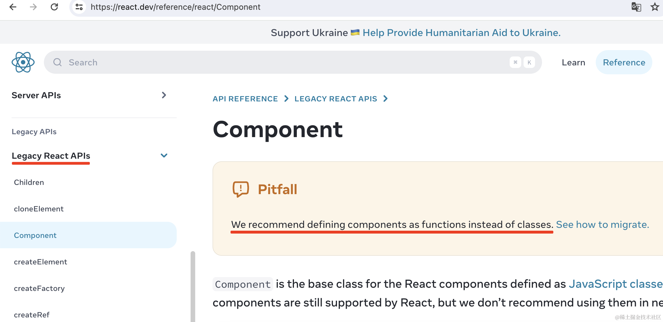Click the Help Provide Humanitarian Aid link
Screen dimensions: 663x322
pos(461,33)
